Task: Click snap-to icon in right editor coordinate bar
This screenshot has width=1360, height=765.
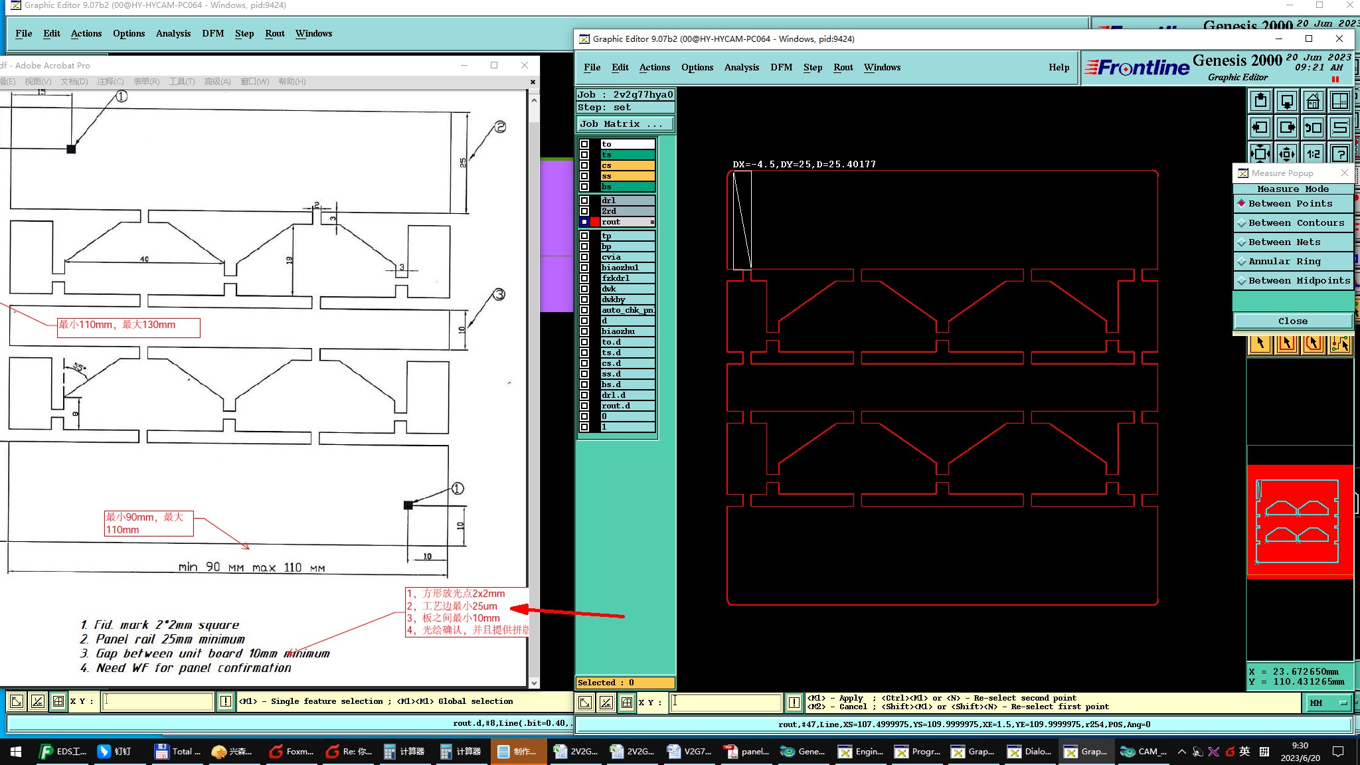Action: coord(585,703)
